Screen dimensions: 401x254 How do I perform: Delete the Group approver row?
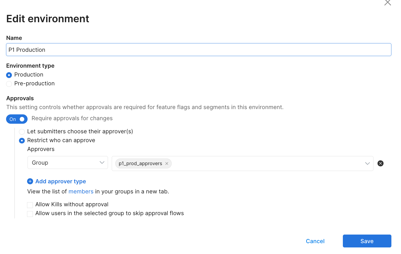click(x=380, y=163)
